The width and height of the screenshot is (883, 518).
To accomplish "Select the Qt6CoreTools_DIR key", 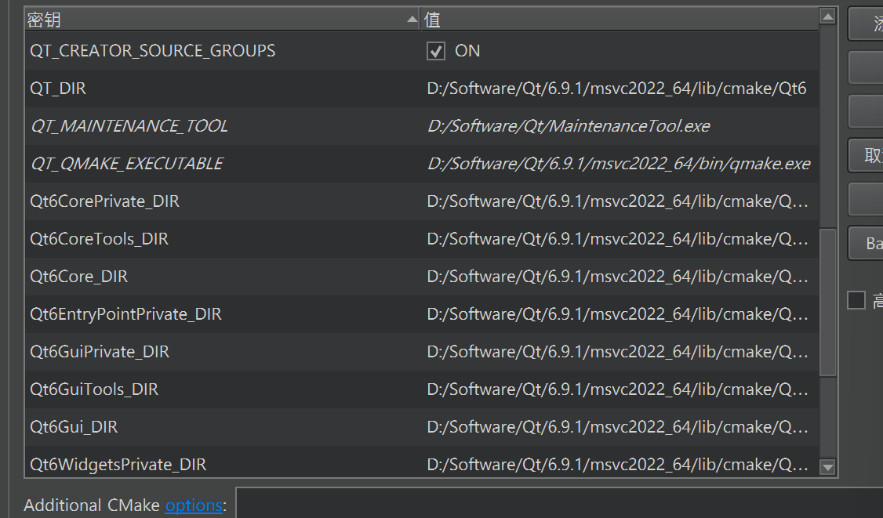I will [x=99, y=239].
